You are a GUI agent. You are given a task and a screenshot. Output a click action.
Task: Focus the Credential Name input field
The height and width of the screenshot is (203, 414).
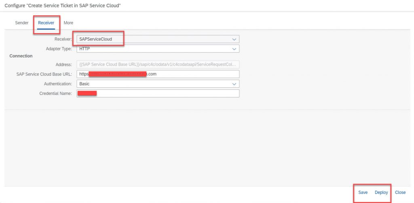click(x=158, y=93)
